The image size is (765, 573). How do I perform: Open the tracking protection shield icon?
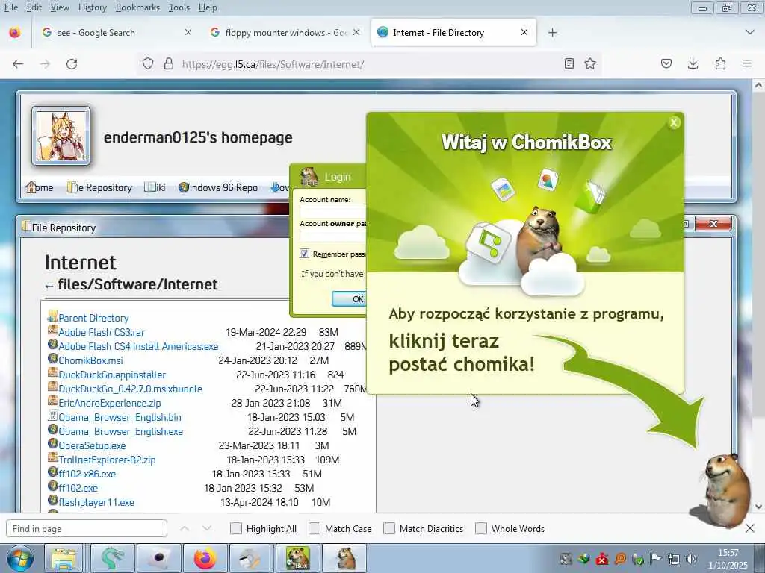(x=148, y=64)
